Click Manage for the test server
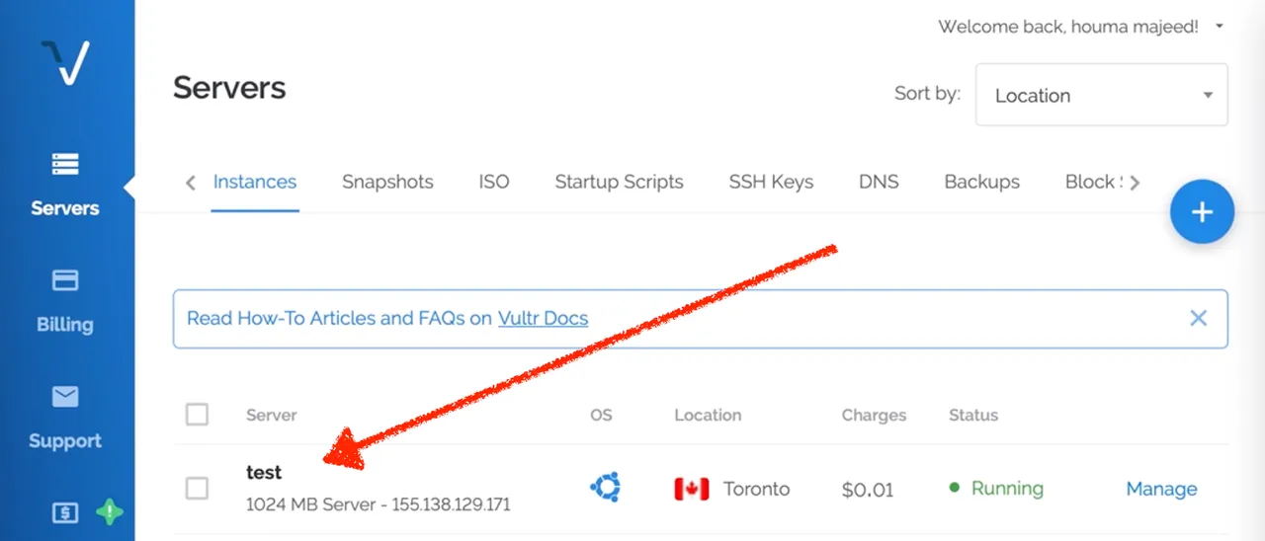This screenshot has height=541, width=1265. click(x=1161, y=489)
